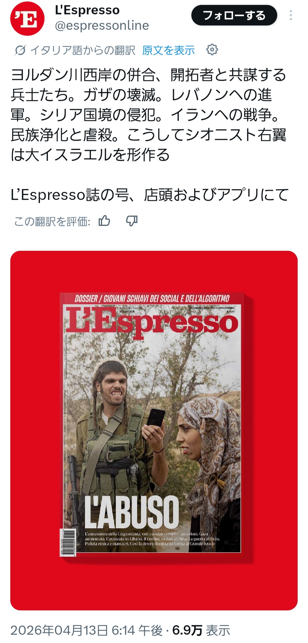Image resolution: width=308 pixels, height=643 pixels.
Task: Open the three-dot more options menu
Action: coord(291,15)
